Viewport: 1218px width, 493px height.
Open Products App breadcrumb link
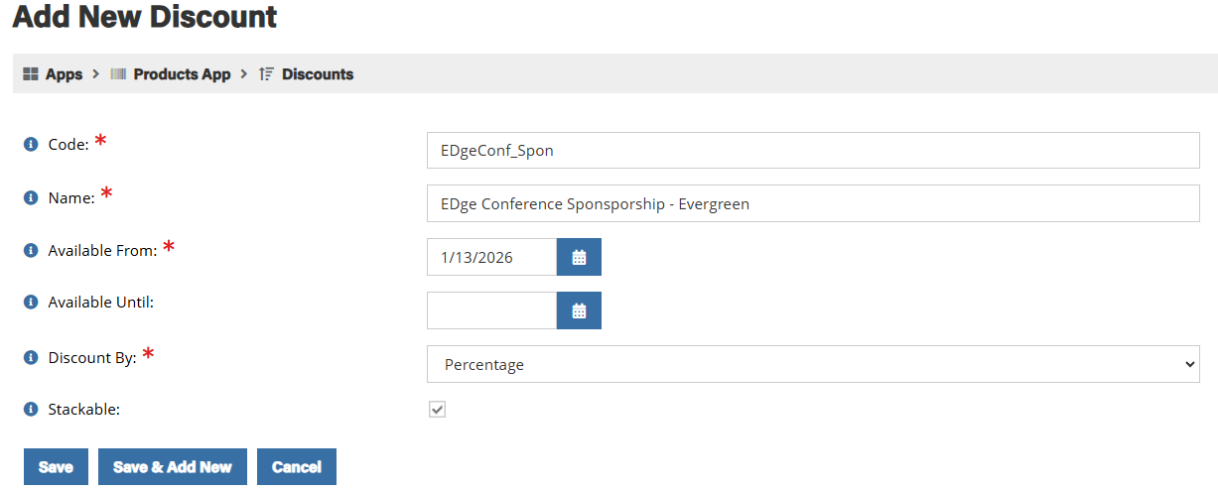click(182, 74)
